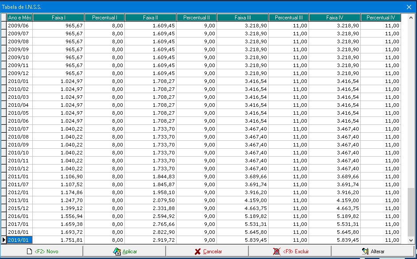Click the Percentual I column header
Screen dimensions: 417x259
104,18
